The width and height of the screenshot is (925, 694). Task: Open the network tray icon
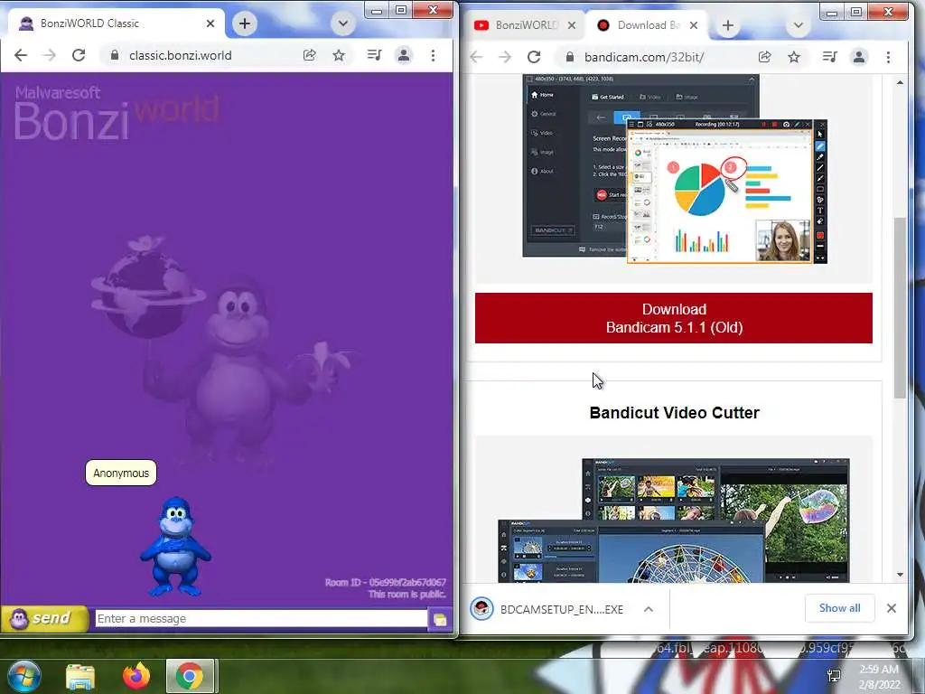point(834,676)
